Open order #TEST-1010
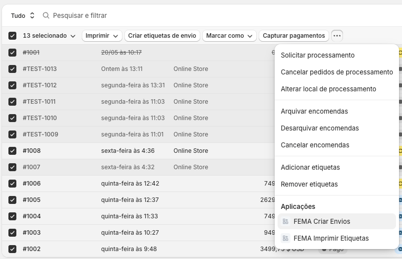The image size is (402, 259). pyautogui.click(x=40, y=118)
